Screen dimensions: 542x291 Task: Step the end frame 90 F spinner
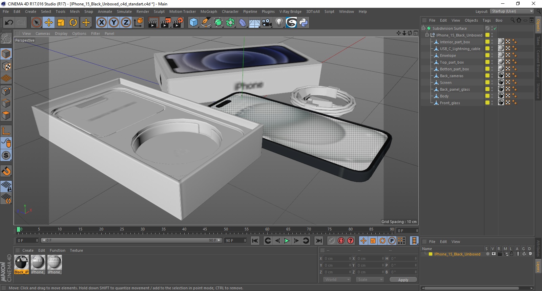click(245, 241)
